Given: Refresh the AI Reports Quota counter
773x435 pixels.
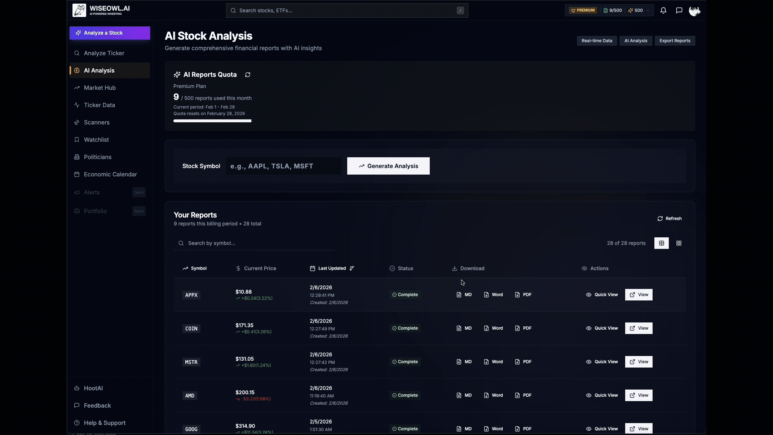Looking at the screenshot, I should point(248,75).
